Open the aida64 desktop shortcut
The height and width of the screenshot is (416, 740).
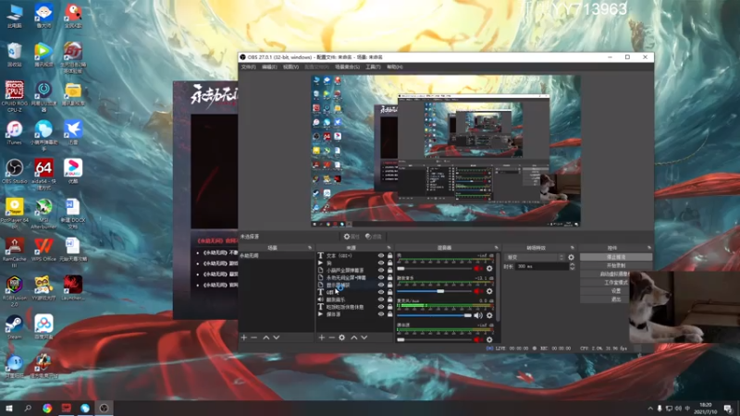pos(43,174)
